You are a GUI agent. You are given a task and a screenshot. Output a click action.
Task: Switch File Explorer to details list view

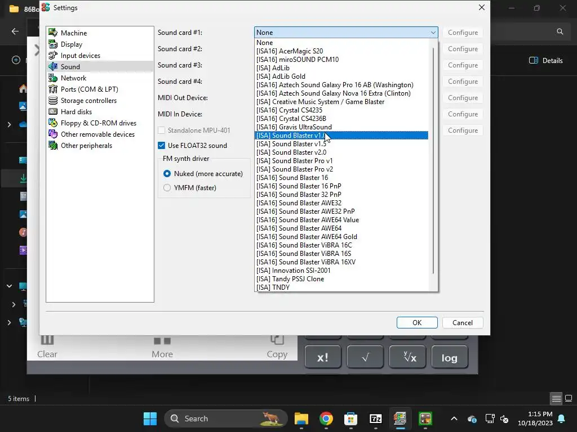tap(556, 398)
